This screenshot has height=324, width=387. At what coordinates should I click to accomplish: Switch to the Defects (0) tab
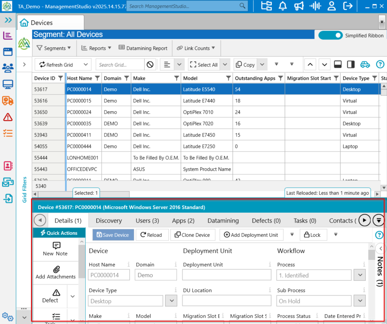tap(266, 220)
